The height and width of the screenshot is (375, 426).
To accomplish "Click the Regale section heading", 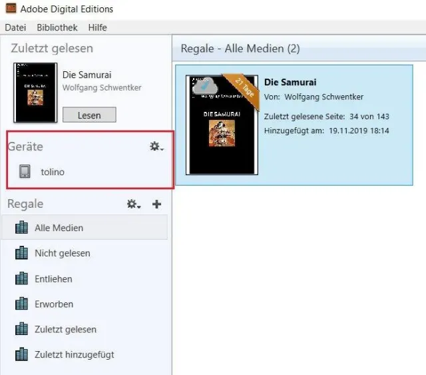I will pyautogui.click(x=25, y=204).
